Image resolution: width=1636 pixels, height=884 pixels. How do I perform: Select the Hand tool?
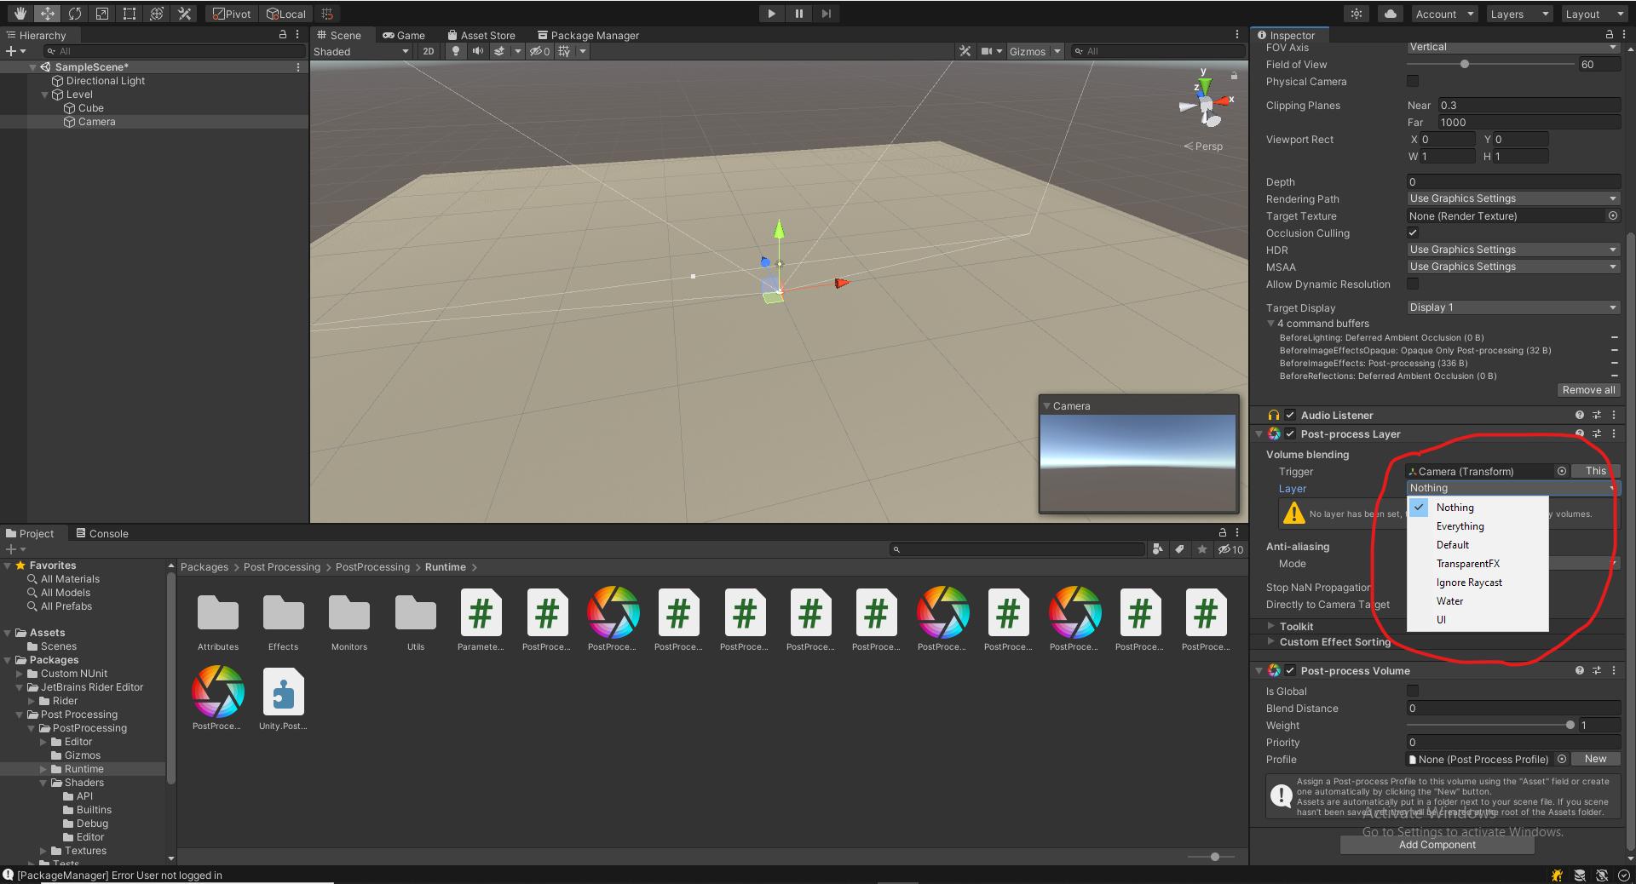(20, 14)
